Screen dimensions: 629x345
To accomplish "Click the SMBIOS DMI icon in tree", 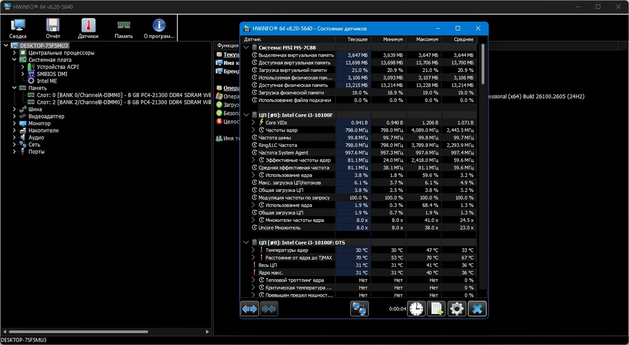I will coord(30,74).
